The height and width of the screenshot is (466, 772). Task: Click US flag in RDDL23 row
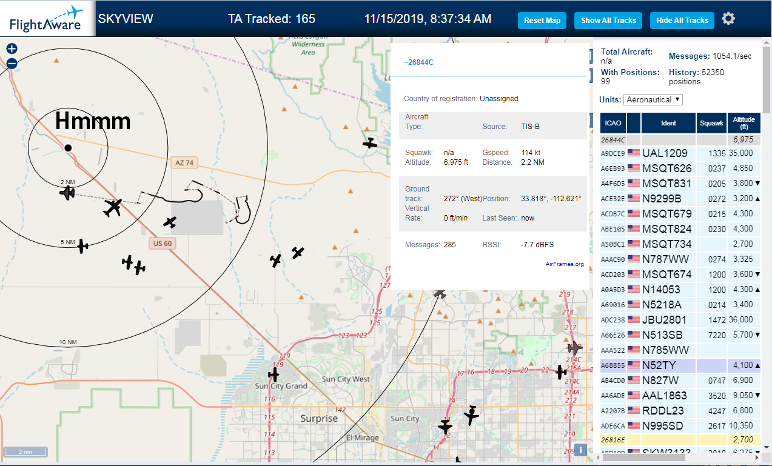pyautogui.click(x=634, y=411)
